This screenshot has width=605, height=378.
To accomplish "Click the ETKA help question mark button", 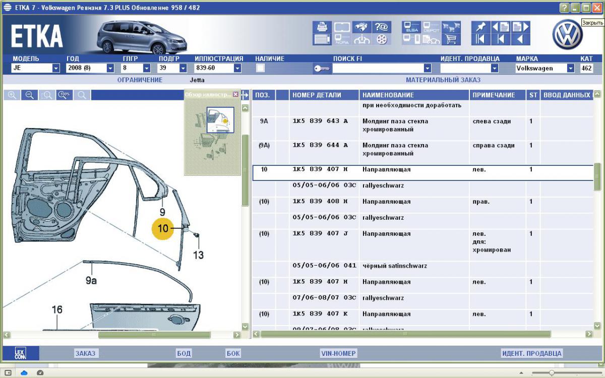I will (565, 8).
